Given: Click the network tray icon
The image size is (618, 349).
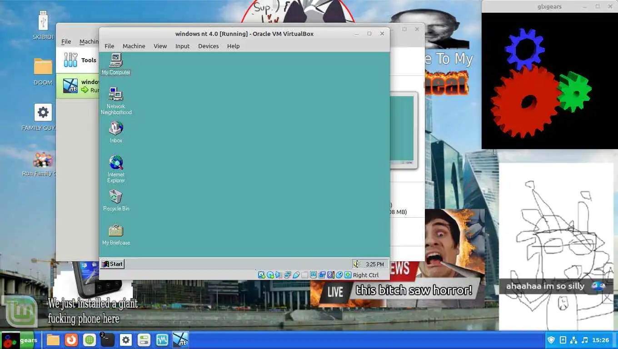Looking at the screenshot, I should [x=573, y=340].
